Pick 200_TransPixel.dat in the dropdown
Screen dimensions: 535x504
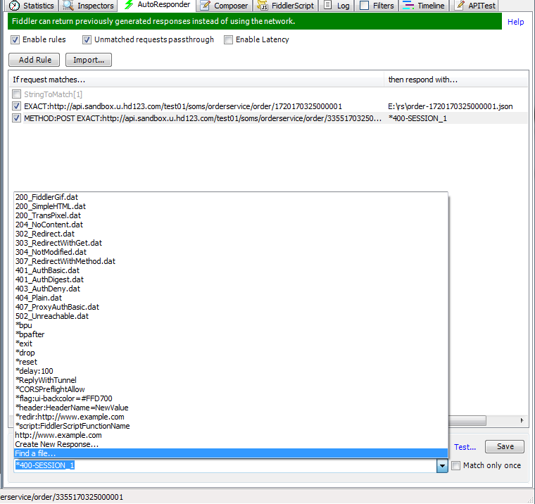[231, 215]
